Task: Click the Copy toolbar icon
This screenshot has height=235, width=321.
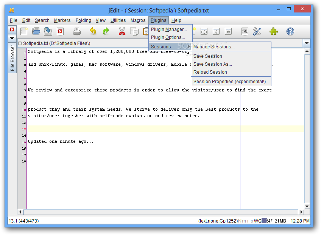Action: [x=134, y=31]
